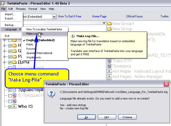Click the info icon in Make Lng-File tooltip
171x126 pixels.
pyautogui.click(x=73, y=36)
